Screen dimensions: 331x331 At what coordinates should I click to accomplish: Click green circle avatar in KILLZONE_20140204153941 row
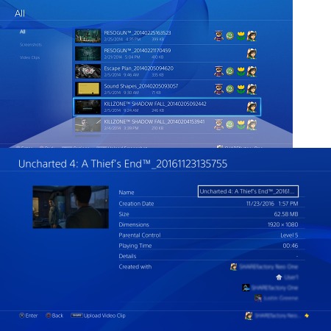point(229,124)
